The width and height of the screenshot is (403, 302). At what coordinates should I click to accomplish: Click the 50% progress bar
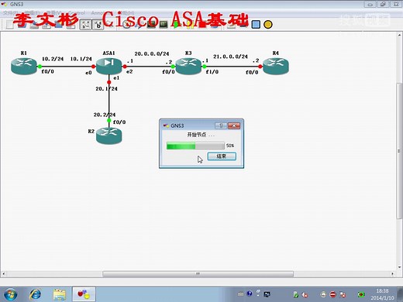(x=195, y=146)
